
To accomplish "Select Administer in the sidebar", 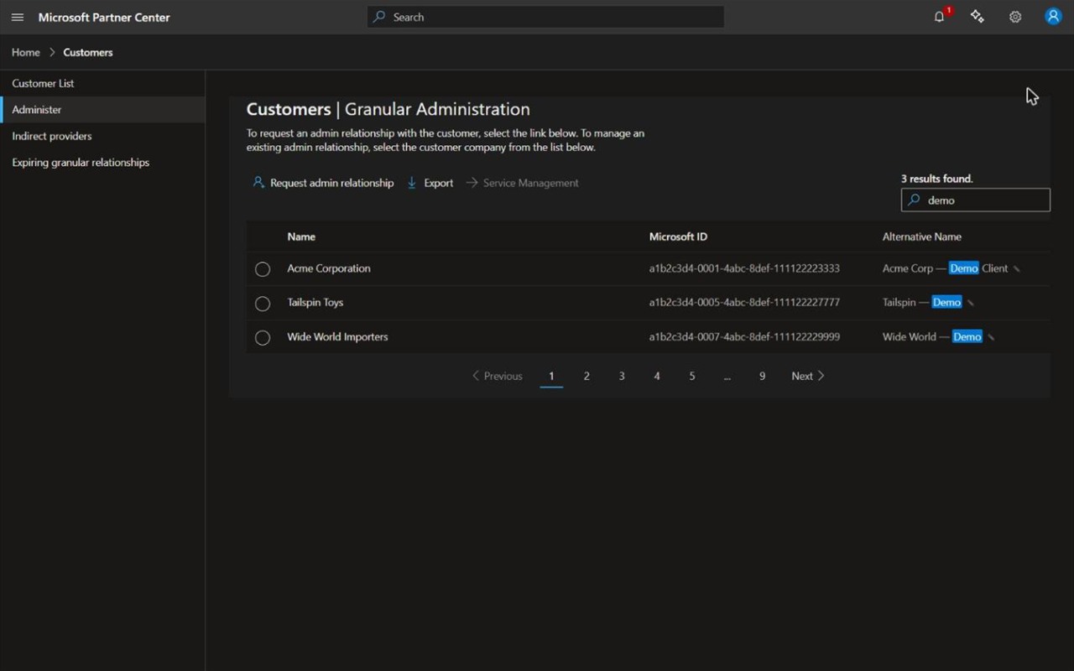I will click(x=102, y=110).
